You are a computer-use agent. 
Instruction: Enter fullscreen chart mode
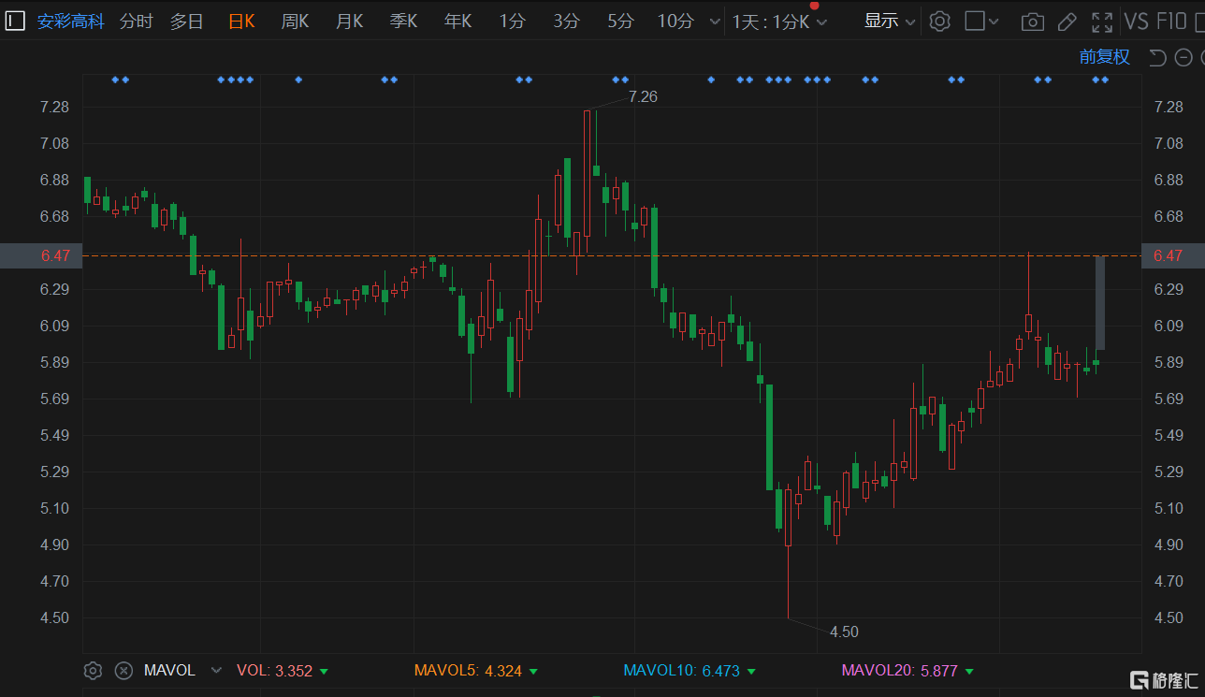click(x=1102, y=22)
